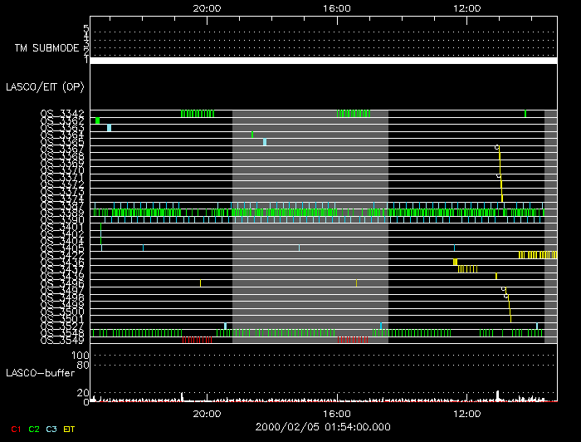Click the yellow EIT legend label
Screen dimensions: 581x442
[x=69, y=429]
